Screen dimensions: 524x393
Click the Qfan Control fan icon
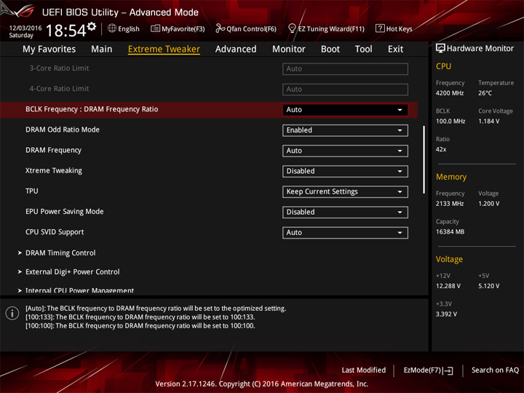pos(220,28)
